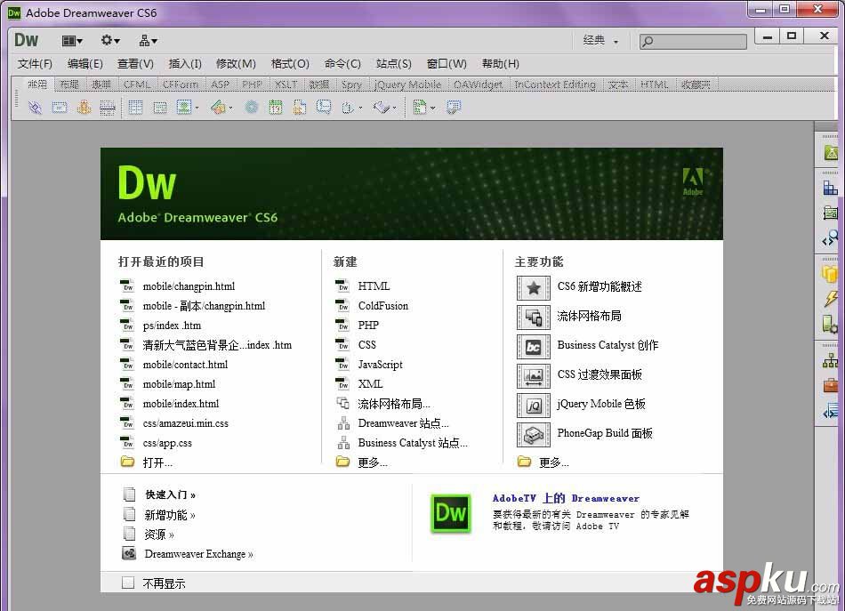Click the jQ jQuery Mobile swatches icon
This screenshot has width=845, height=611.
pos(534,406)
